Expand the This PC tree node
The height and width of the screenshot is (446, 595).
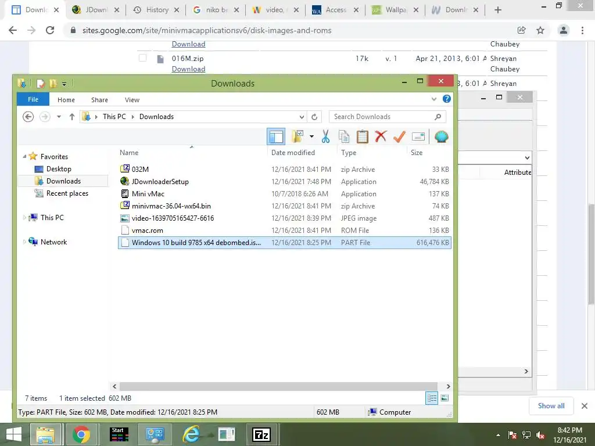coord(24,217)
